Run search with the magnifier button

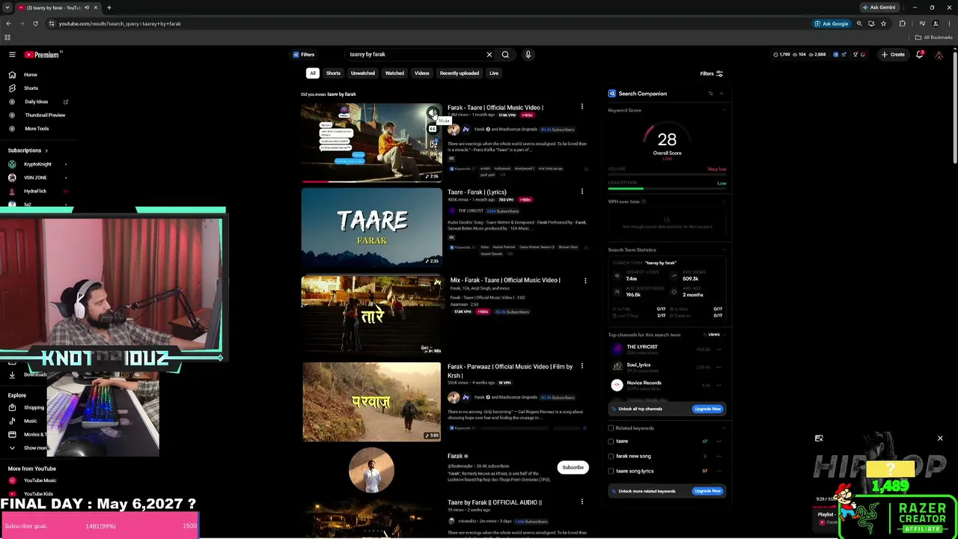click(x=505, y=55)
